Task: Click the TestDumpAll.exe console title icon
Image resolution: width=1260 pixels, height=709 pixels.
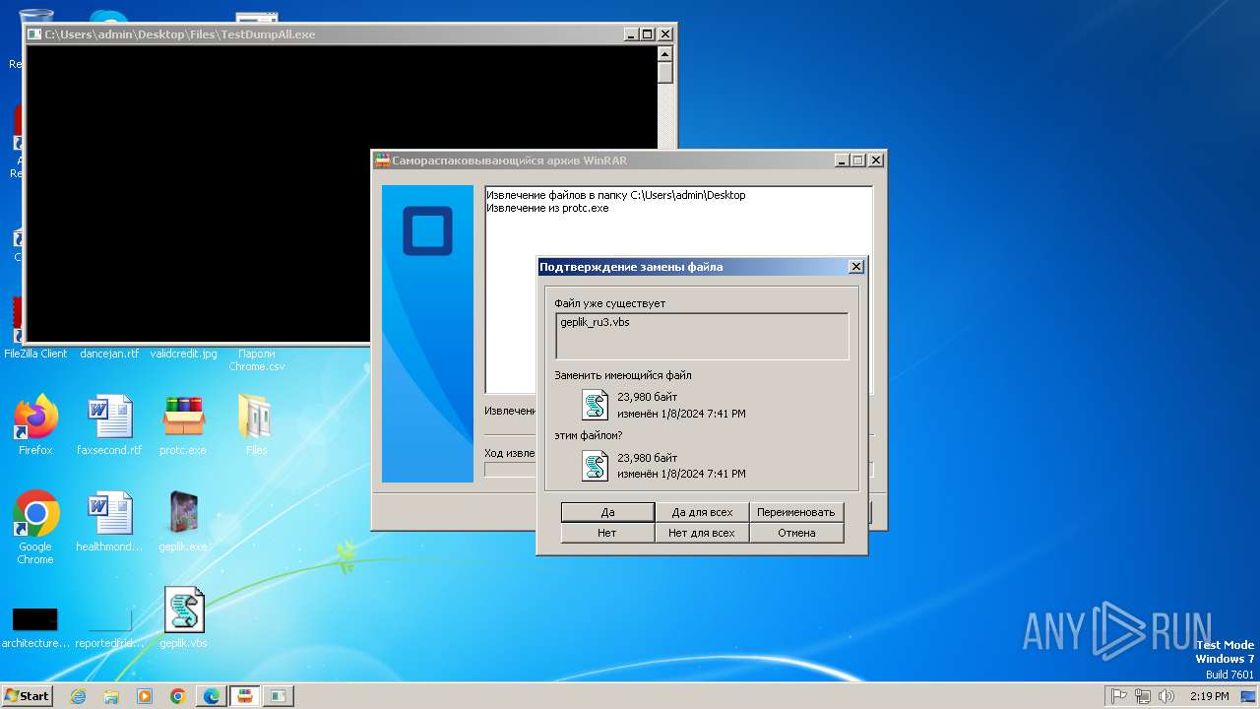Action: pyautogui.click(x=34, y=33)
